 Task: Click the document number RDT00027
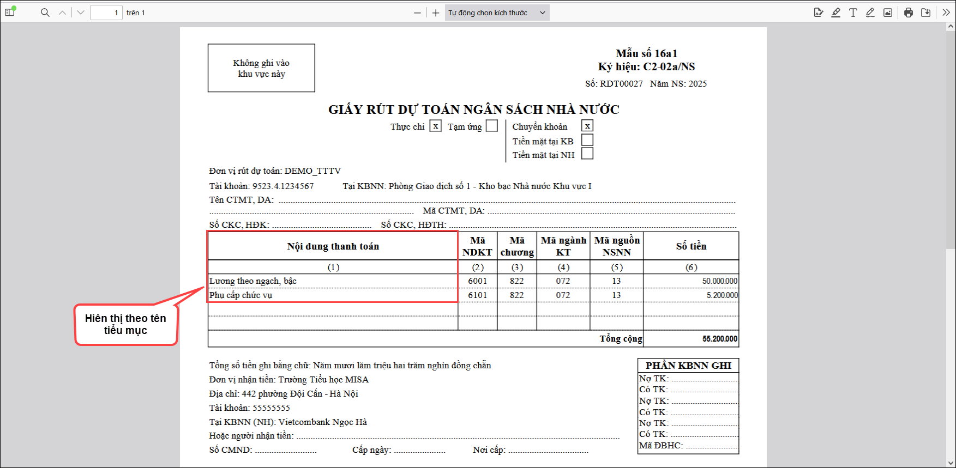pyautogui.click(x=621, y=83)
